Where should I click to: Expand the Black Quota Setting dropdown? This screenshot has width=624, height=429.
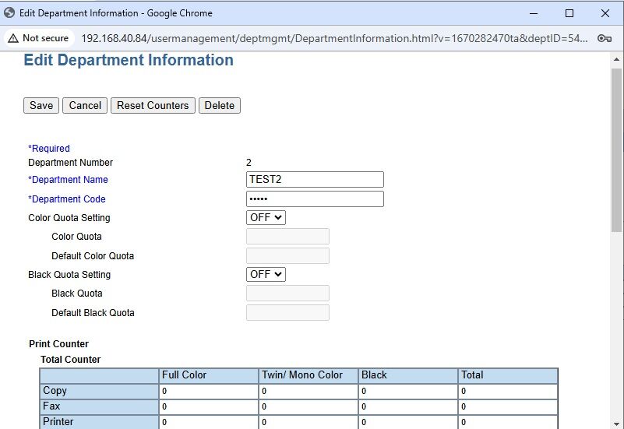tap(266, 275)
